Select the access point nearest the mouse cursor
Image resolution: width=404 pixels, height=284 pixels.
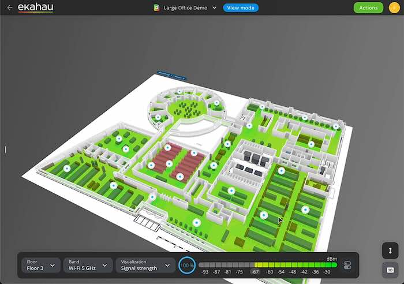tap(264, 215)
